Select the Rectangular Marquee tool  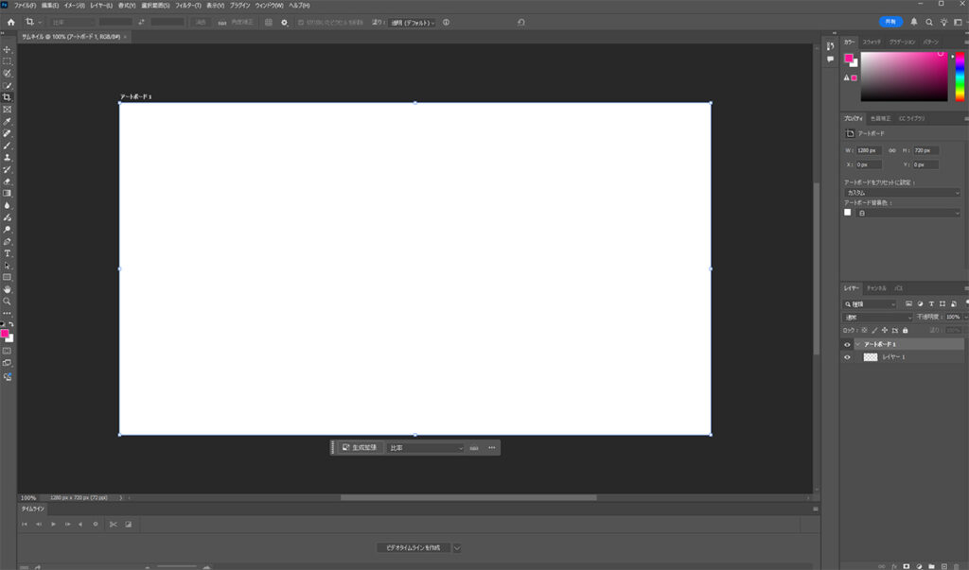7,61
